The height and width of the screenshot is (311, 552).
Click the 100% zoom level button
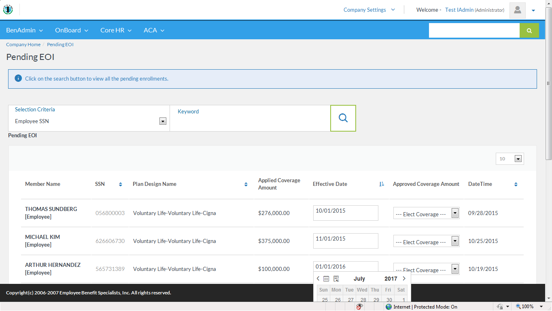[525, 307]
